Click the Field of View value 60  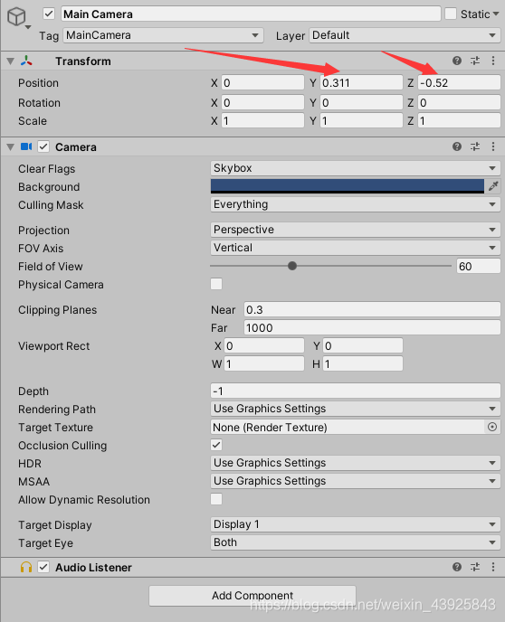479,266
